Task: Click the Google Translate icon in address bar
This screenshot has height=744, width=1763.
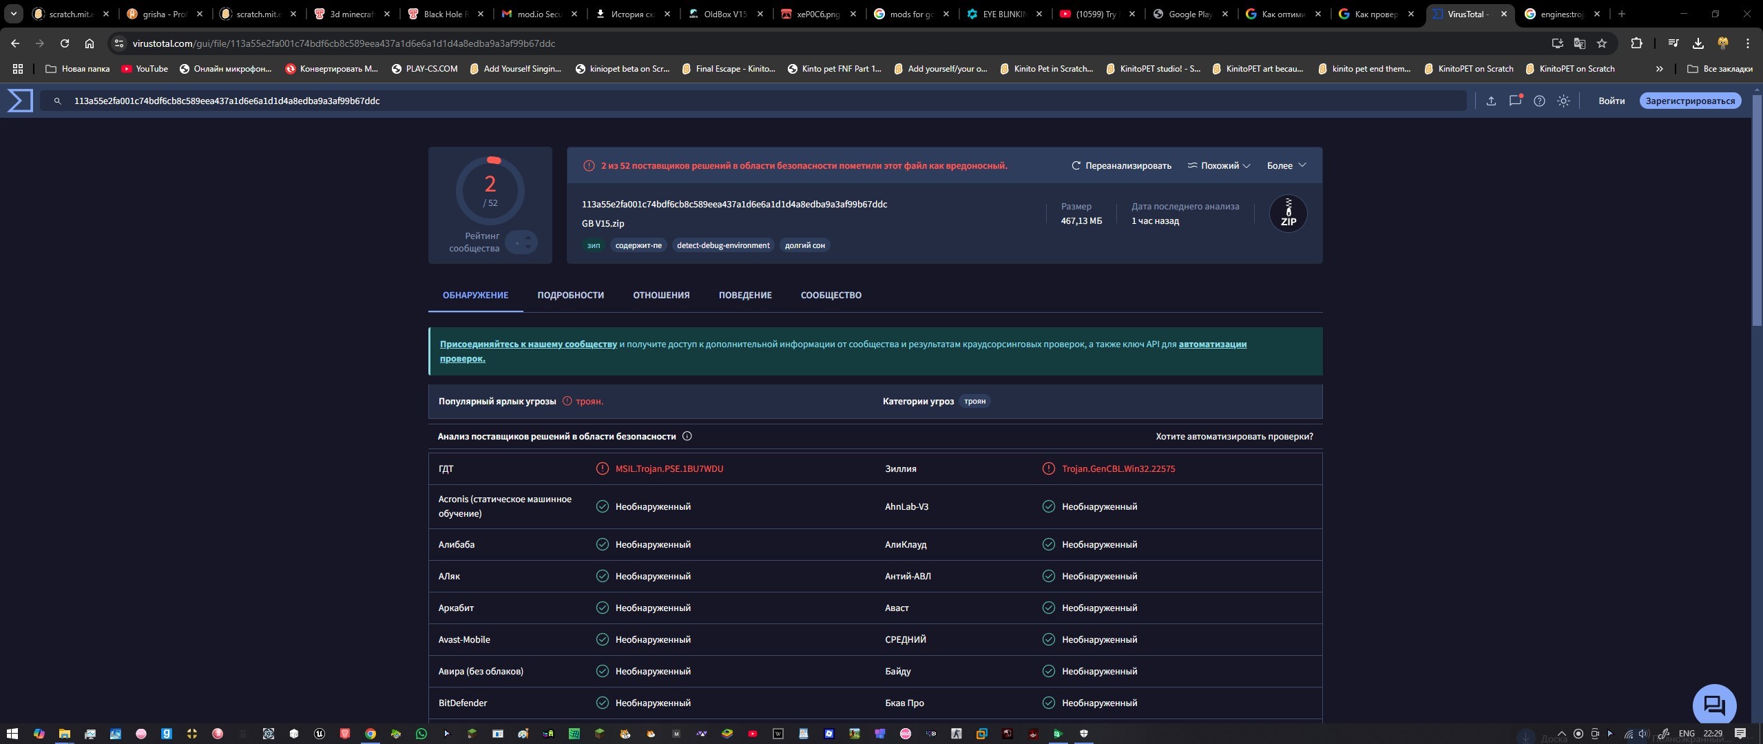Action: (x=1580, y=43)
